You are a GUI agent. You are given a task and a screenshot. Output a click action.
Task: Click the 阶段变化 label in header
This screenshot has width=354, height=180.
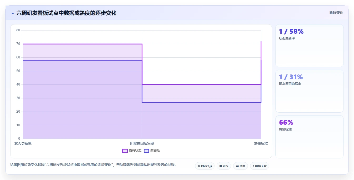pos(336,13)
